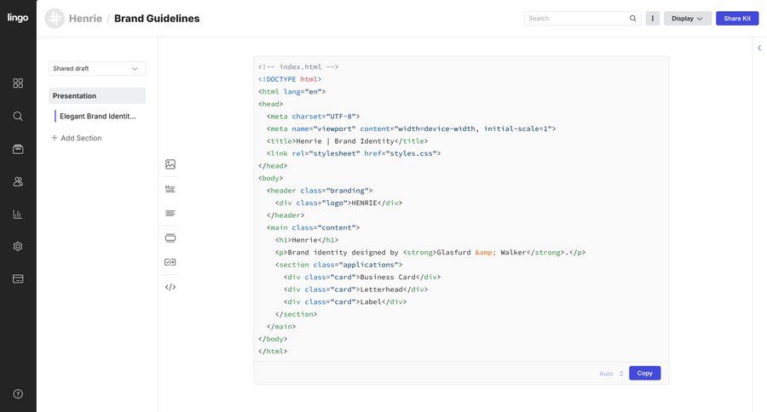Image resolution: width=767 pixels, height=412 pixels.
Task: Open the settings gear icon in sidebar
Action: [x=18, y=246]
